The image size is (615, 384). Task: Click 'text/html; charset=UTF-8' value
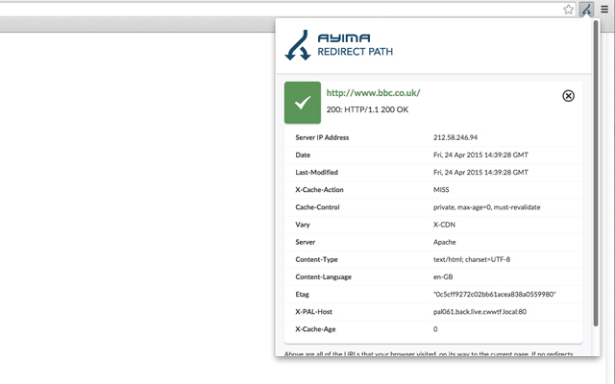click(472, 259)
